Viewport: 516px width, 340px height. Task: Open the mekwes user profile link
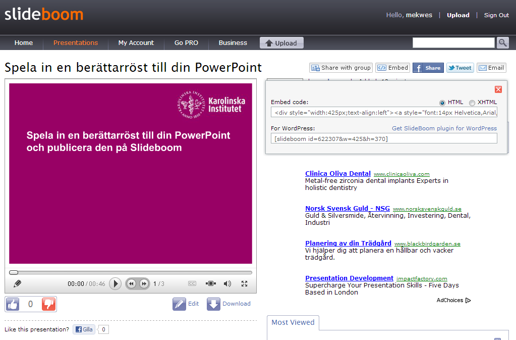coord(419,15)
